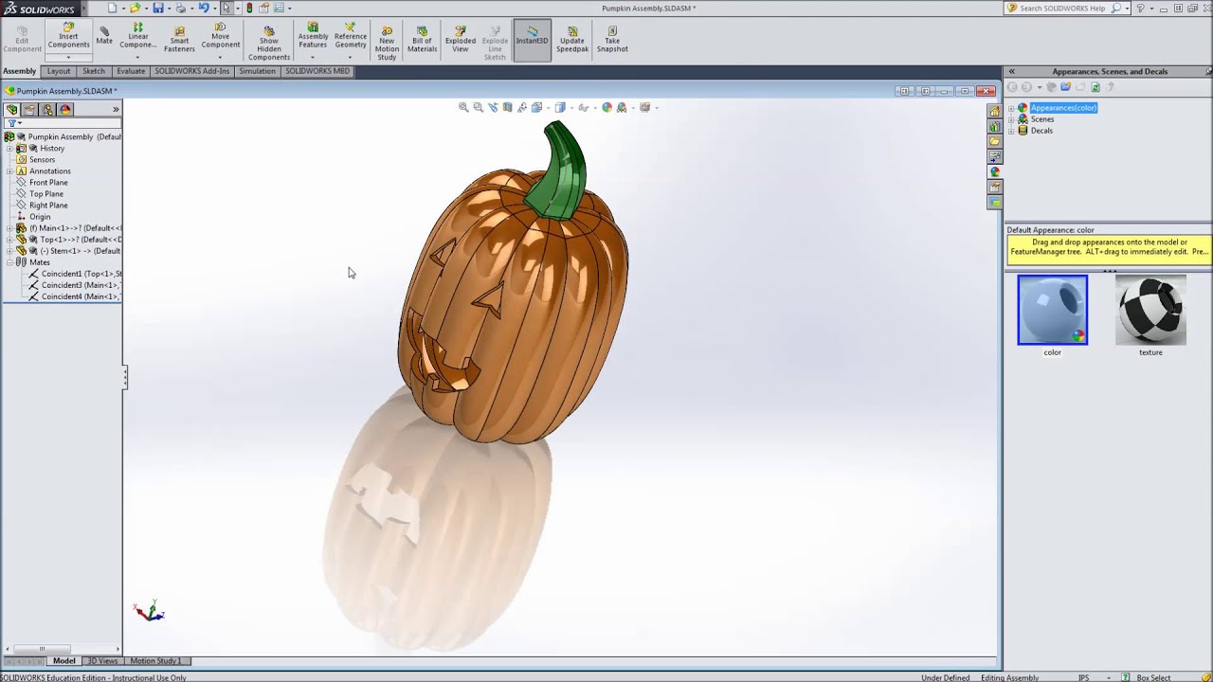Expand the Decals node

point(1011,131)
